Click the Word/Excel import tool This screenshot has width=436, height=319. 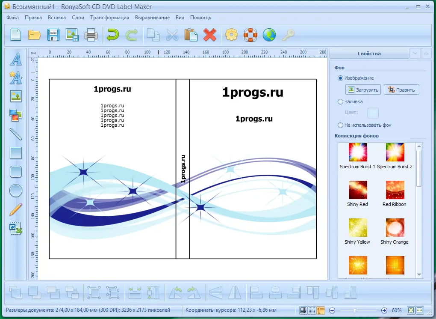pos(16,228)
